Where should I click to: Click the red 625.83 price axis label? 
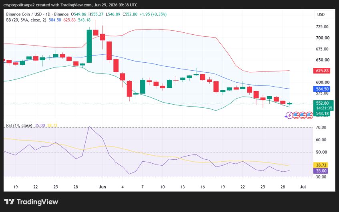[322, 71]
